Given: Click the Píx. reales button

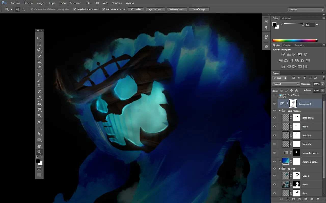Looking at the screenshot, I should click(x=136, y=9).
